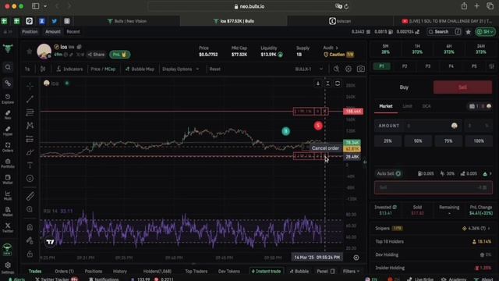This screenshot has width=499, height=281.
Task: Select the zoom-in chart tool
Action: click(x=30, y=209)
